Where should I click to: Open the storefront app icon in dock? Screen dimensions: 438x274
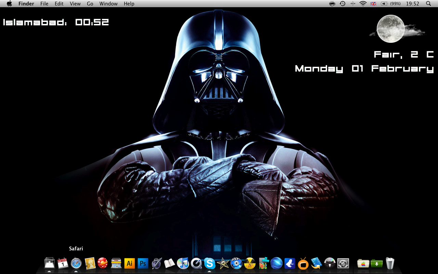tap(116, 263)
